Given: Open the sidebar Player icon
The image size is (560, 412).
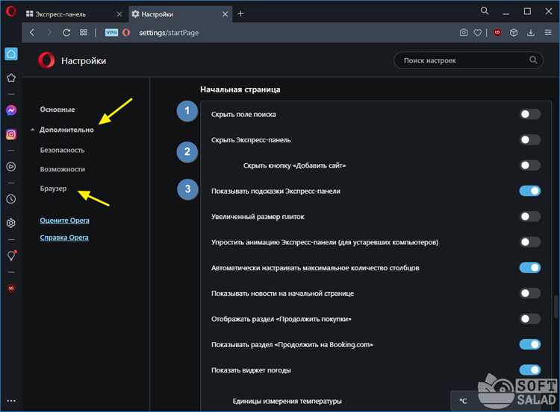Looking at the screenshot, I should [x=11, y=166].
